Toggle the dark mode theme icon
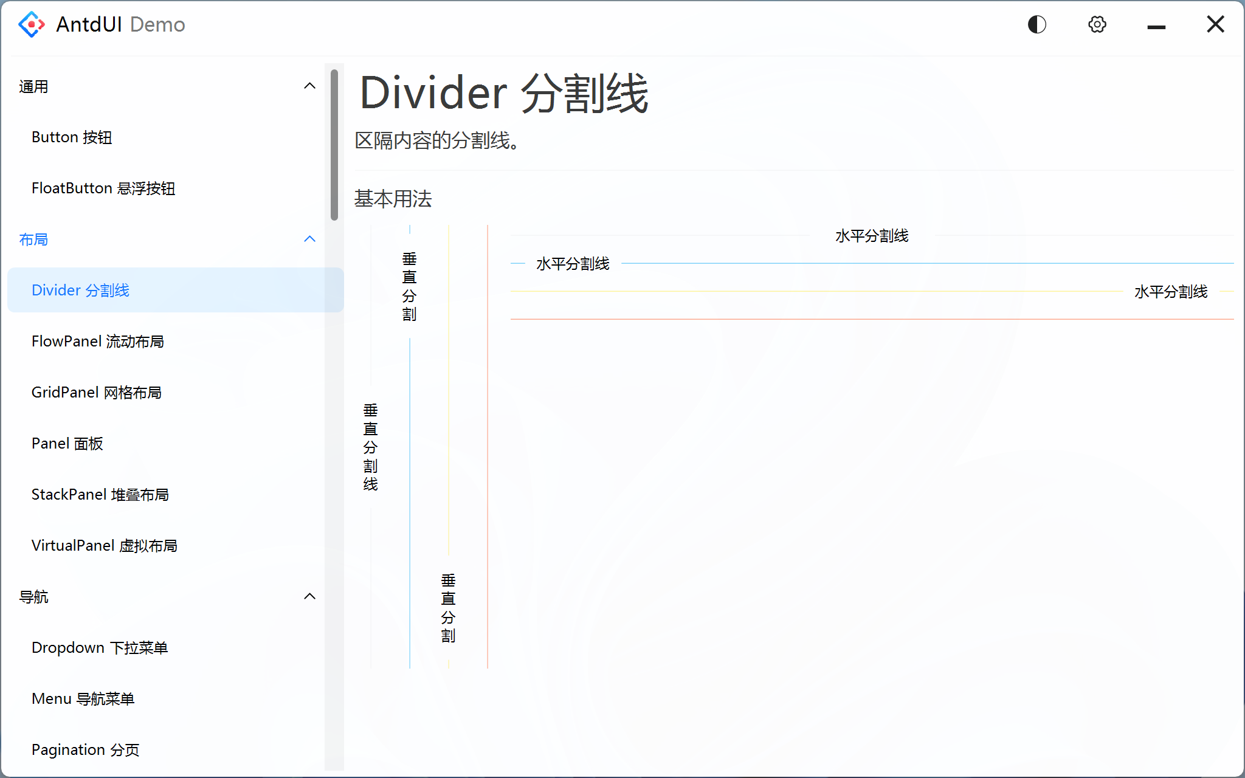 tap(1036, 24)
